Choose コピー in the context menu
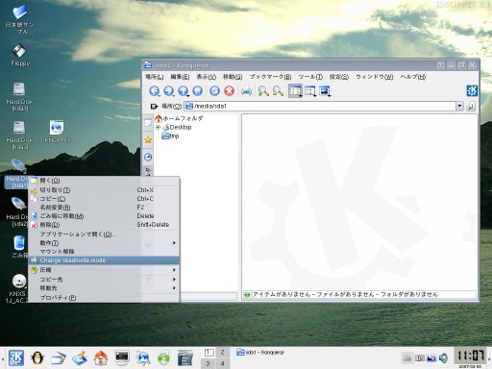 [105, 199]
